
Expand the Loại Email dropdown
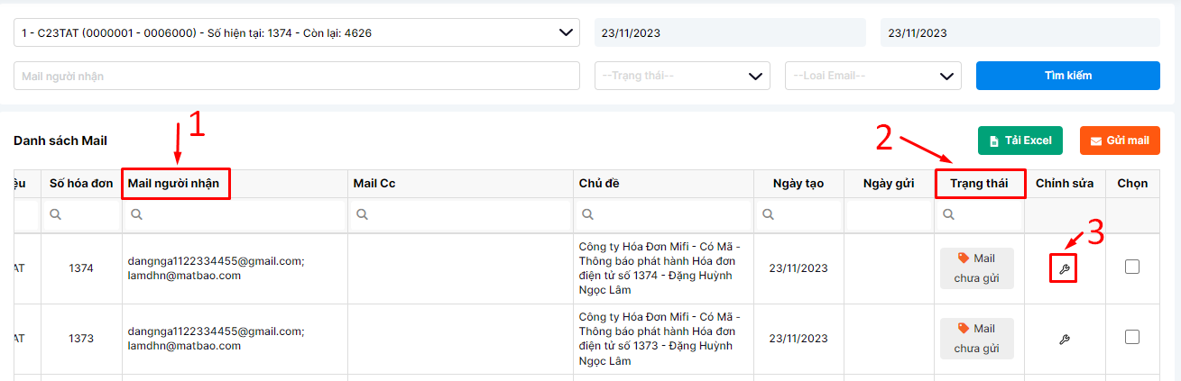click(x=873, y=76)
